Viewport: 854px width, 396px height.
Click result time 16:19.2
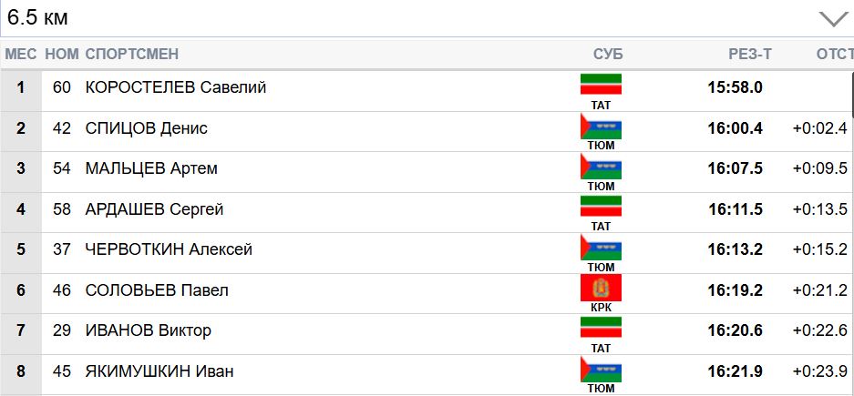tap(735, 290)
